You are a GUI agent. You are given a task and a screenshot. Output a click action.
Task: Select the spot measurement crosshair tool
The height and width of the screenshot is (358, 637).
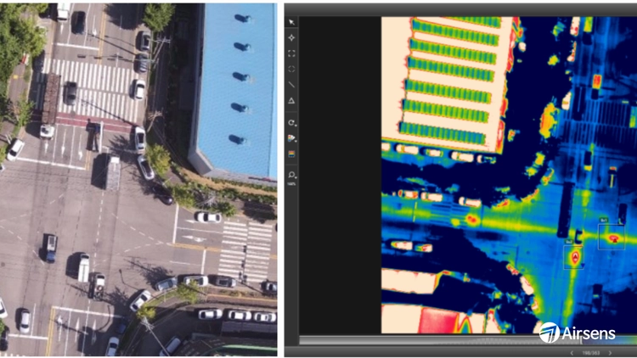[x=291, y=37]
